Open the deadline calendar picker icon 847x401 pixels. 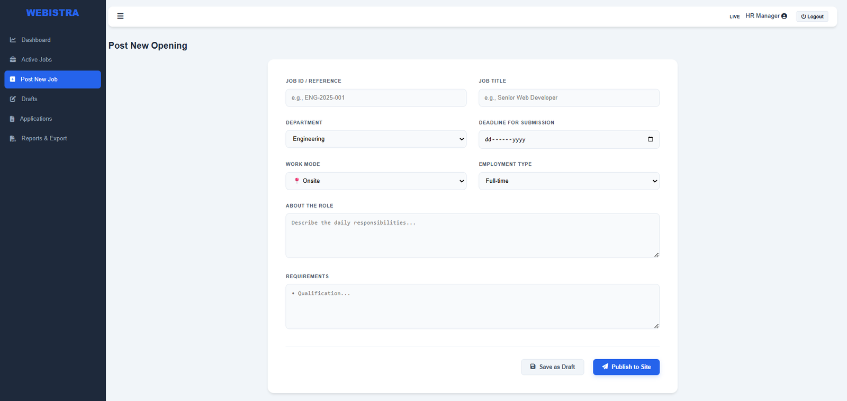tap(650, 139)
